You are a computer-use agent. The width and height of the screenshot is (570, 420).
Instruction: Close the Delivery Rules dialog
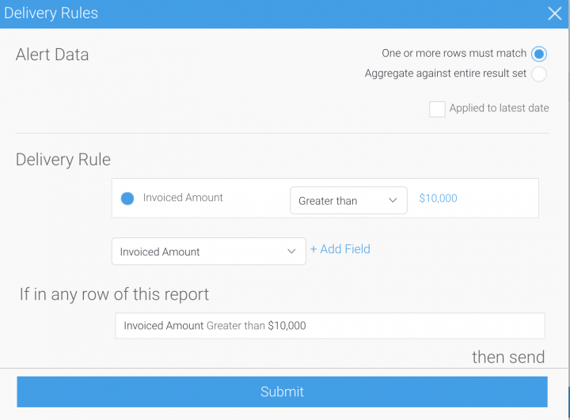[x=556, y=13]
